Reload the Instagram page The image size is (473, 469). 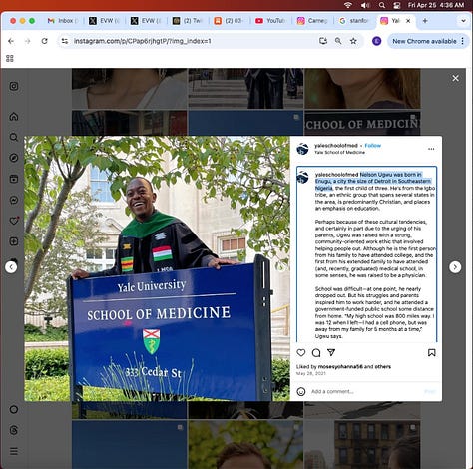pos(44,41)
